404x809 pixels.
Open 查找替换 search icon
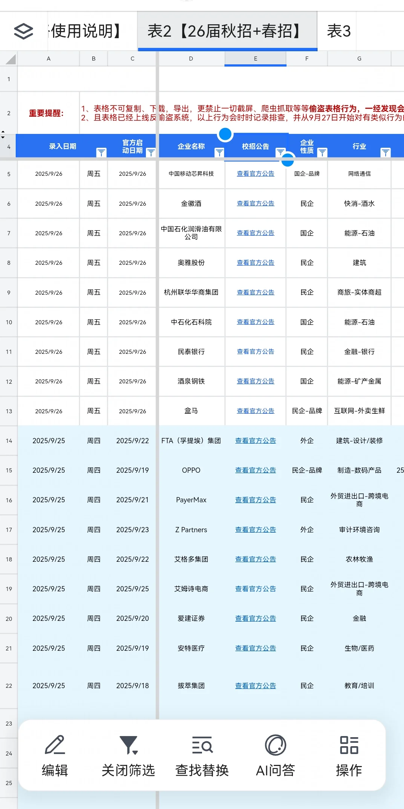click(202, 745)
